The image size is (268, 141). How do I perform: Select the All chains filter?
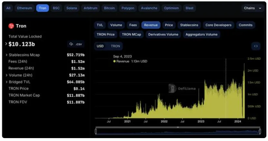[8, 8]
